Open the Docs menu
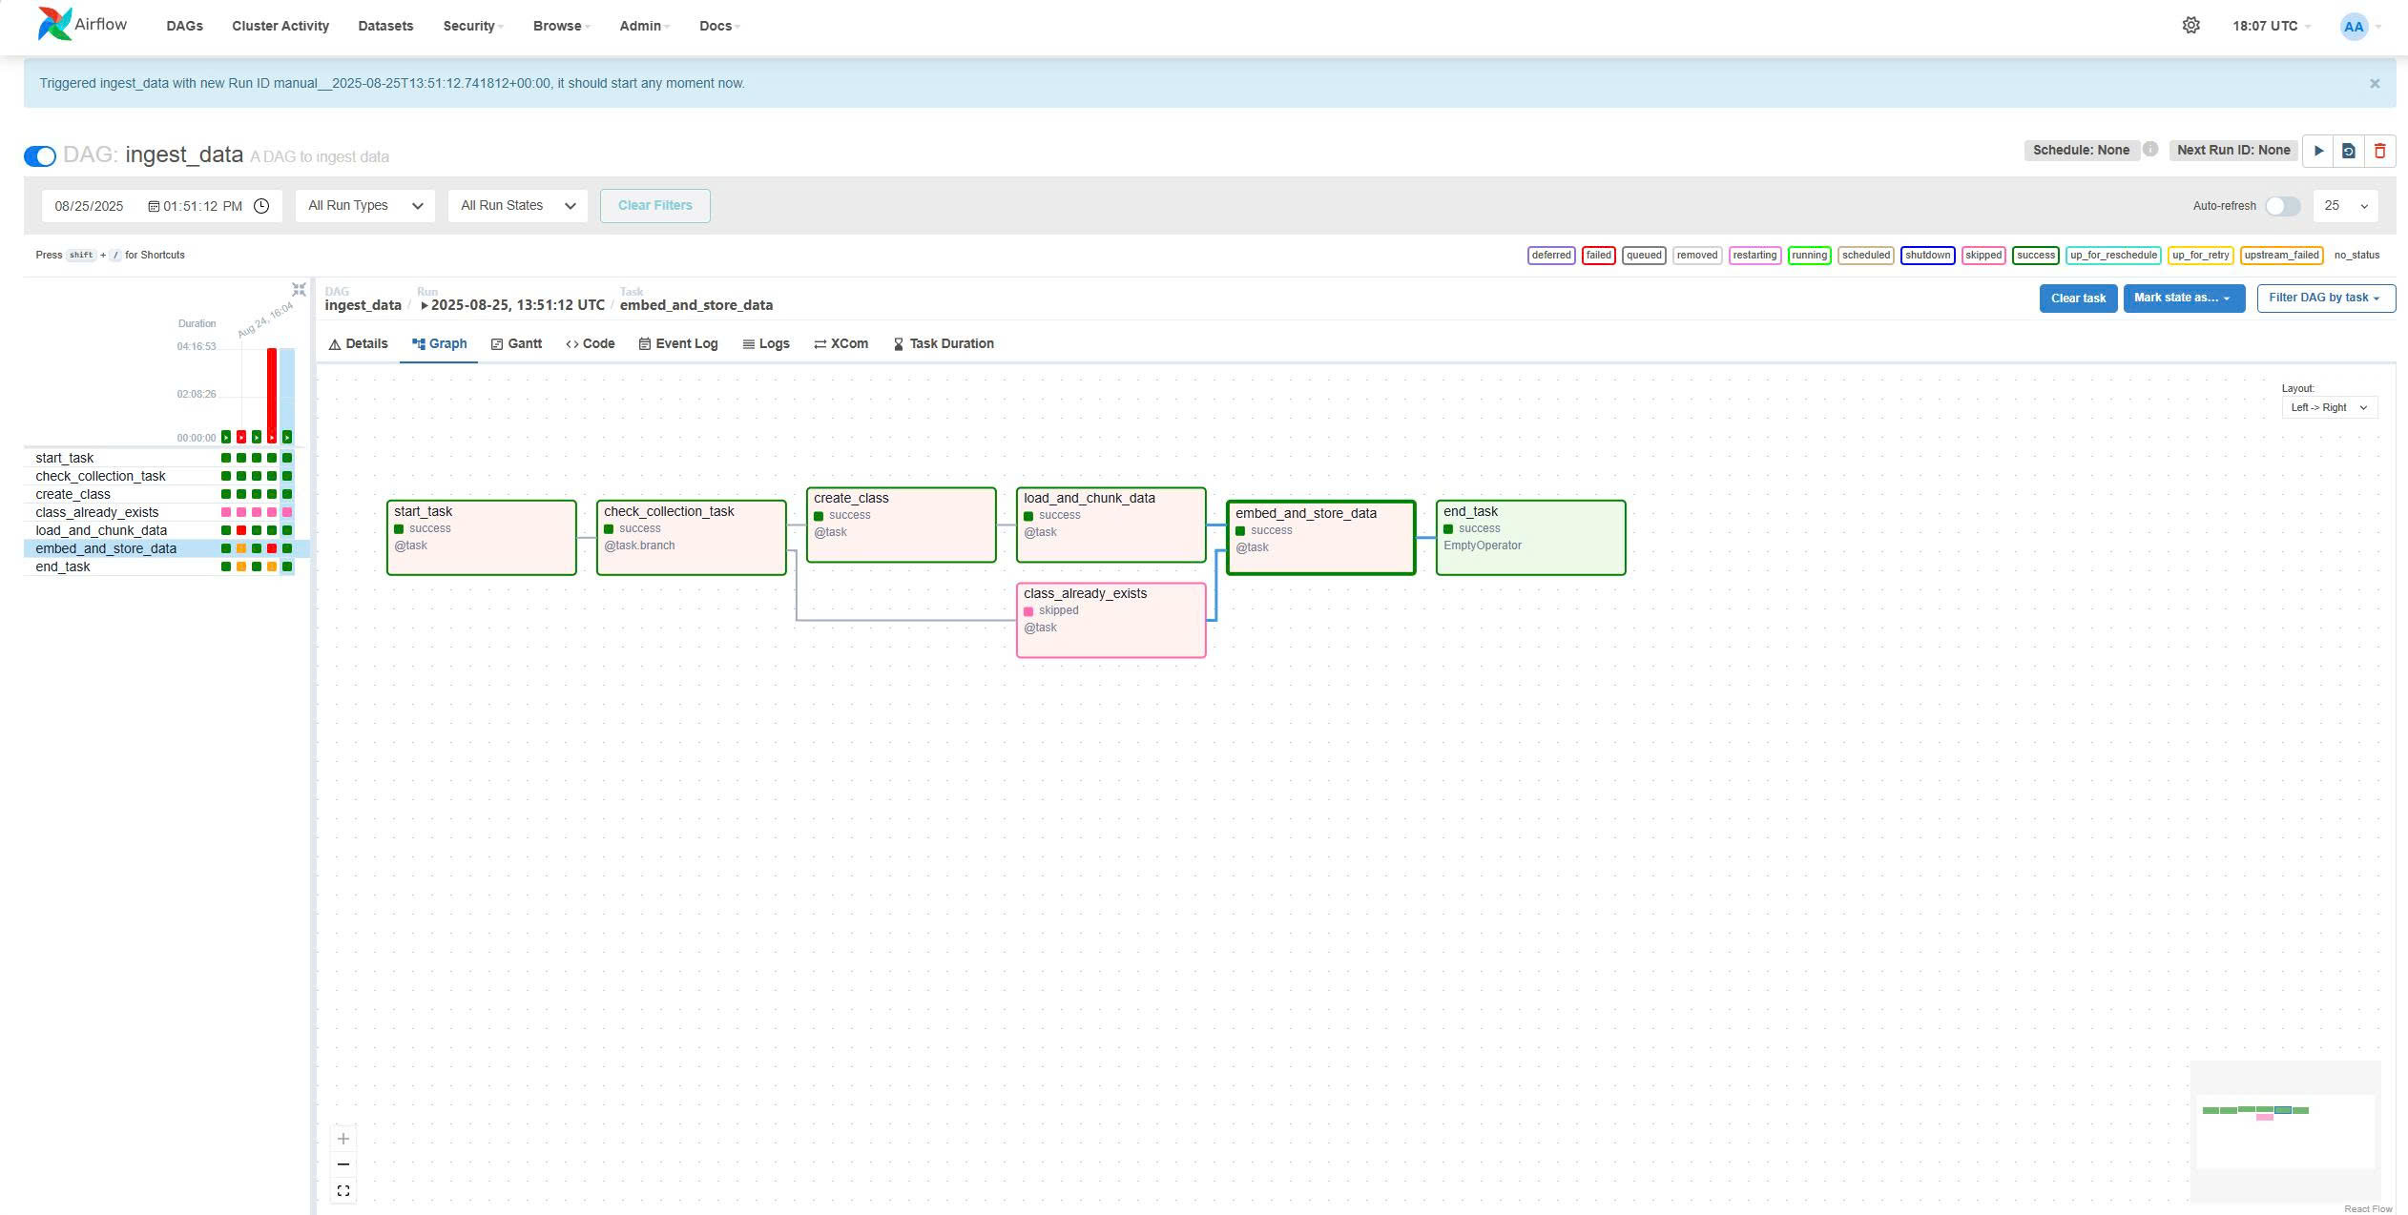 tap(719, 26)
